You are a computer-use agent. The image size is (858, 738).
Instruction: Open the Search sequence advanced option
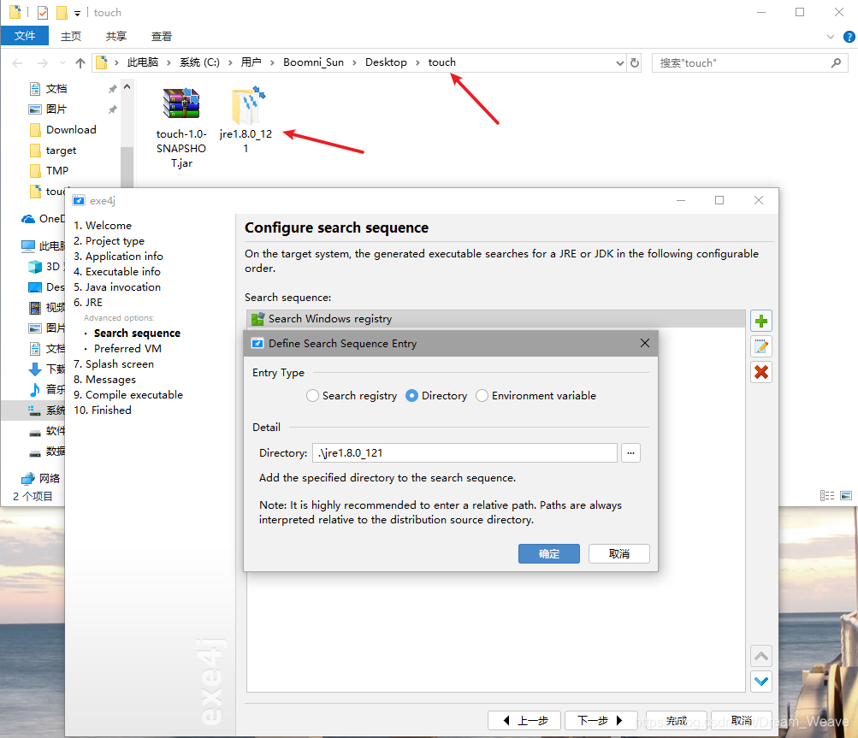point(137,334)
